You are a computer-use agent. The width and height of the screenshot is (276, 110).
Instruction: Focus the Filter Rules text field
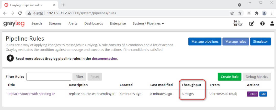49,77
